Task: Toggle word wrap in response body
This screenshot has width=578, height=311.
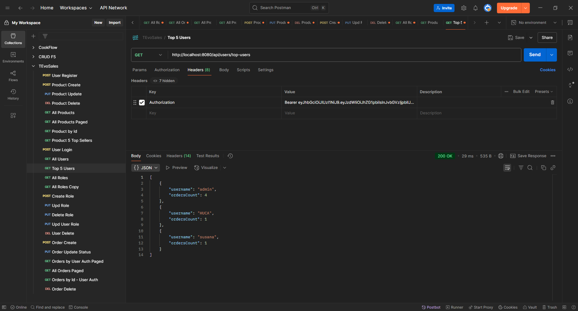Action: (508, 168)
